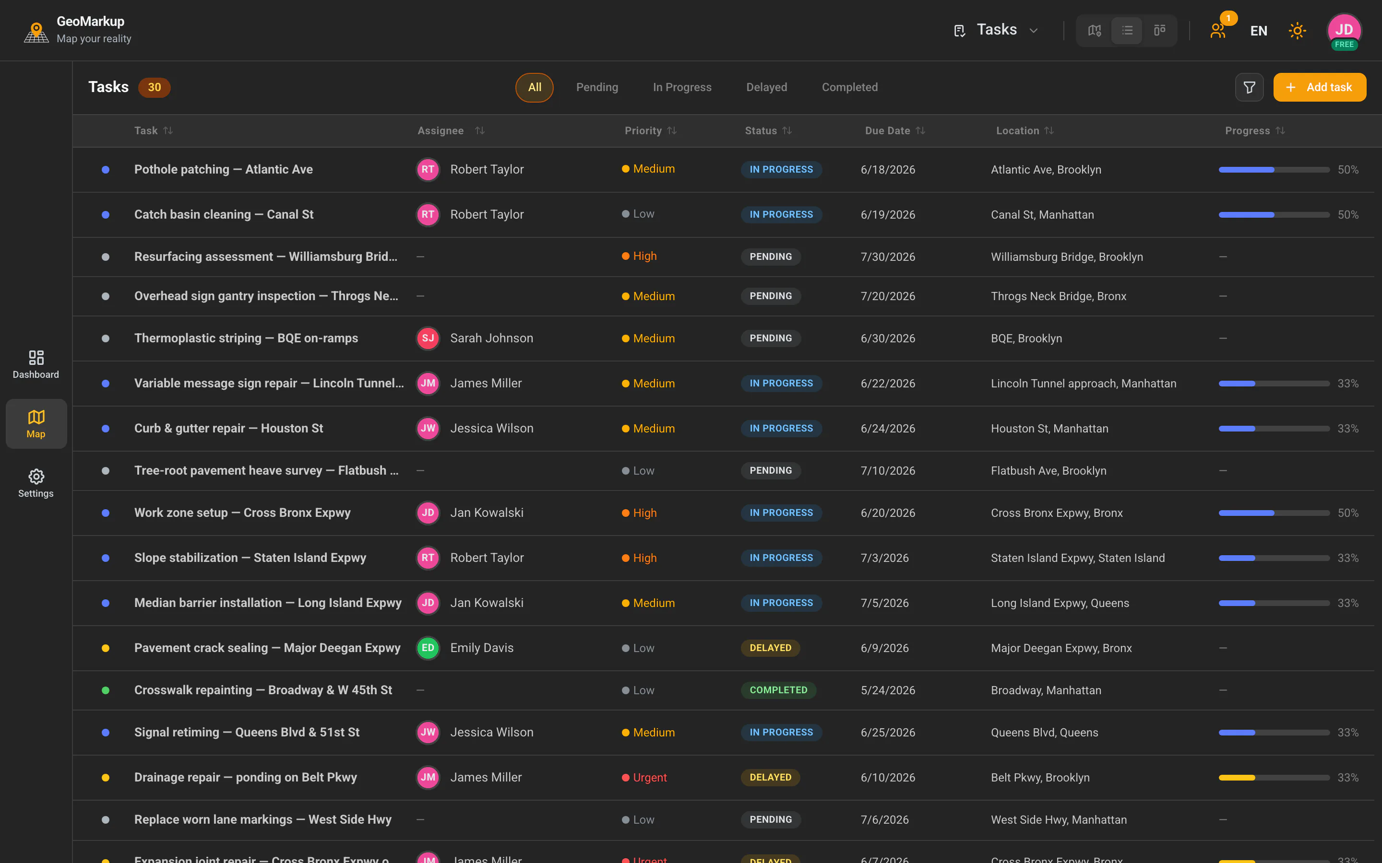This screenshot has height=863, width=1382.
Task: Click yellow progress bar of Drainage repair
Action: pos(1274,777)
